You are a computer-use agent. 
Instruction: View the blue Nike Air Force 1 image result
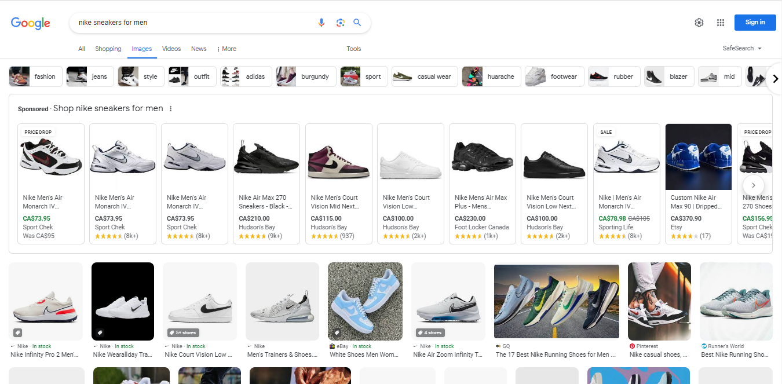365,301
